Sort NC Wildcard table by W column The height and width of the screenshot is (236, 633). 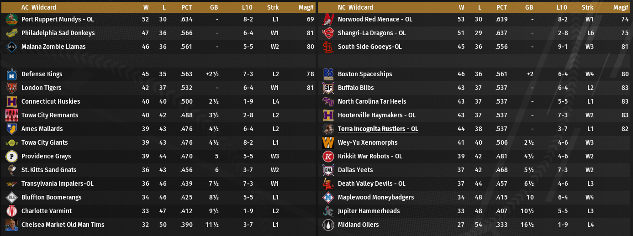(462, 7)
